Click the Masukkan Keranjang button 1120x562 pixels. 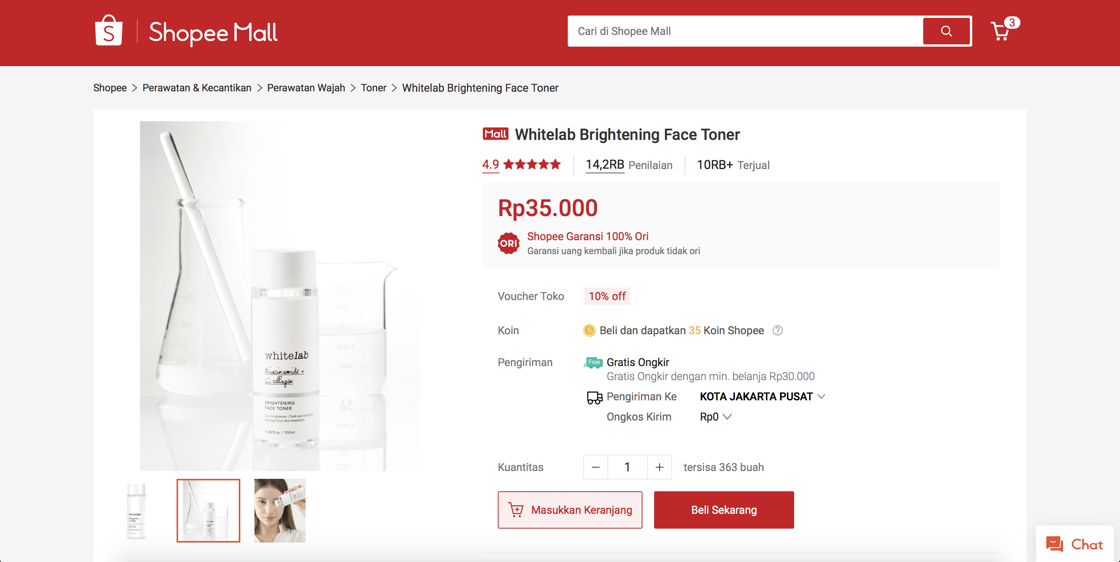point(570,510)
